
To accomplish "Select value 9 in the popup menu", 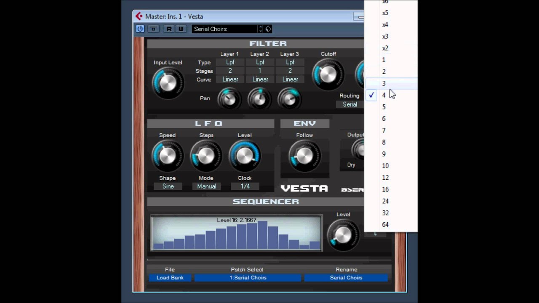I will [x=391, y=154].
